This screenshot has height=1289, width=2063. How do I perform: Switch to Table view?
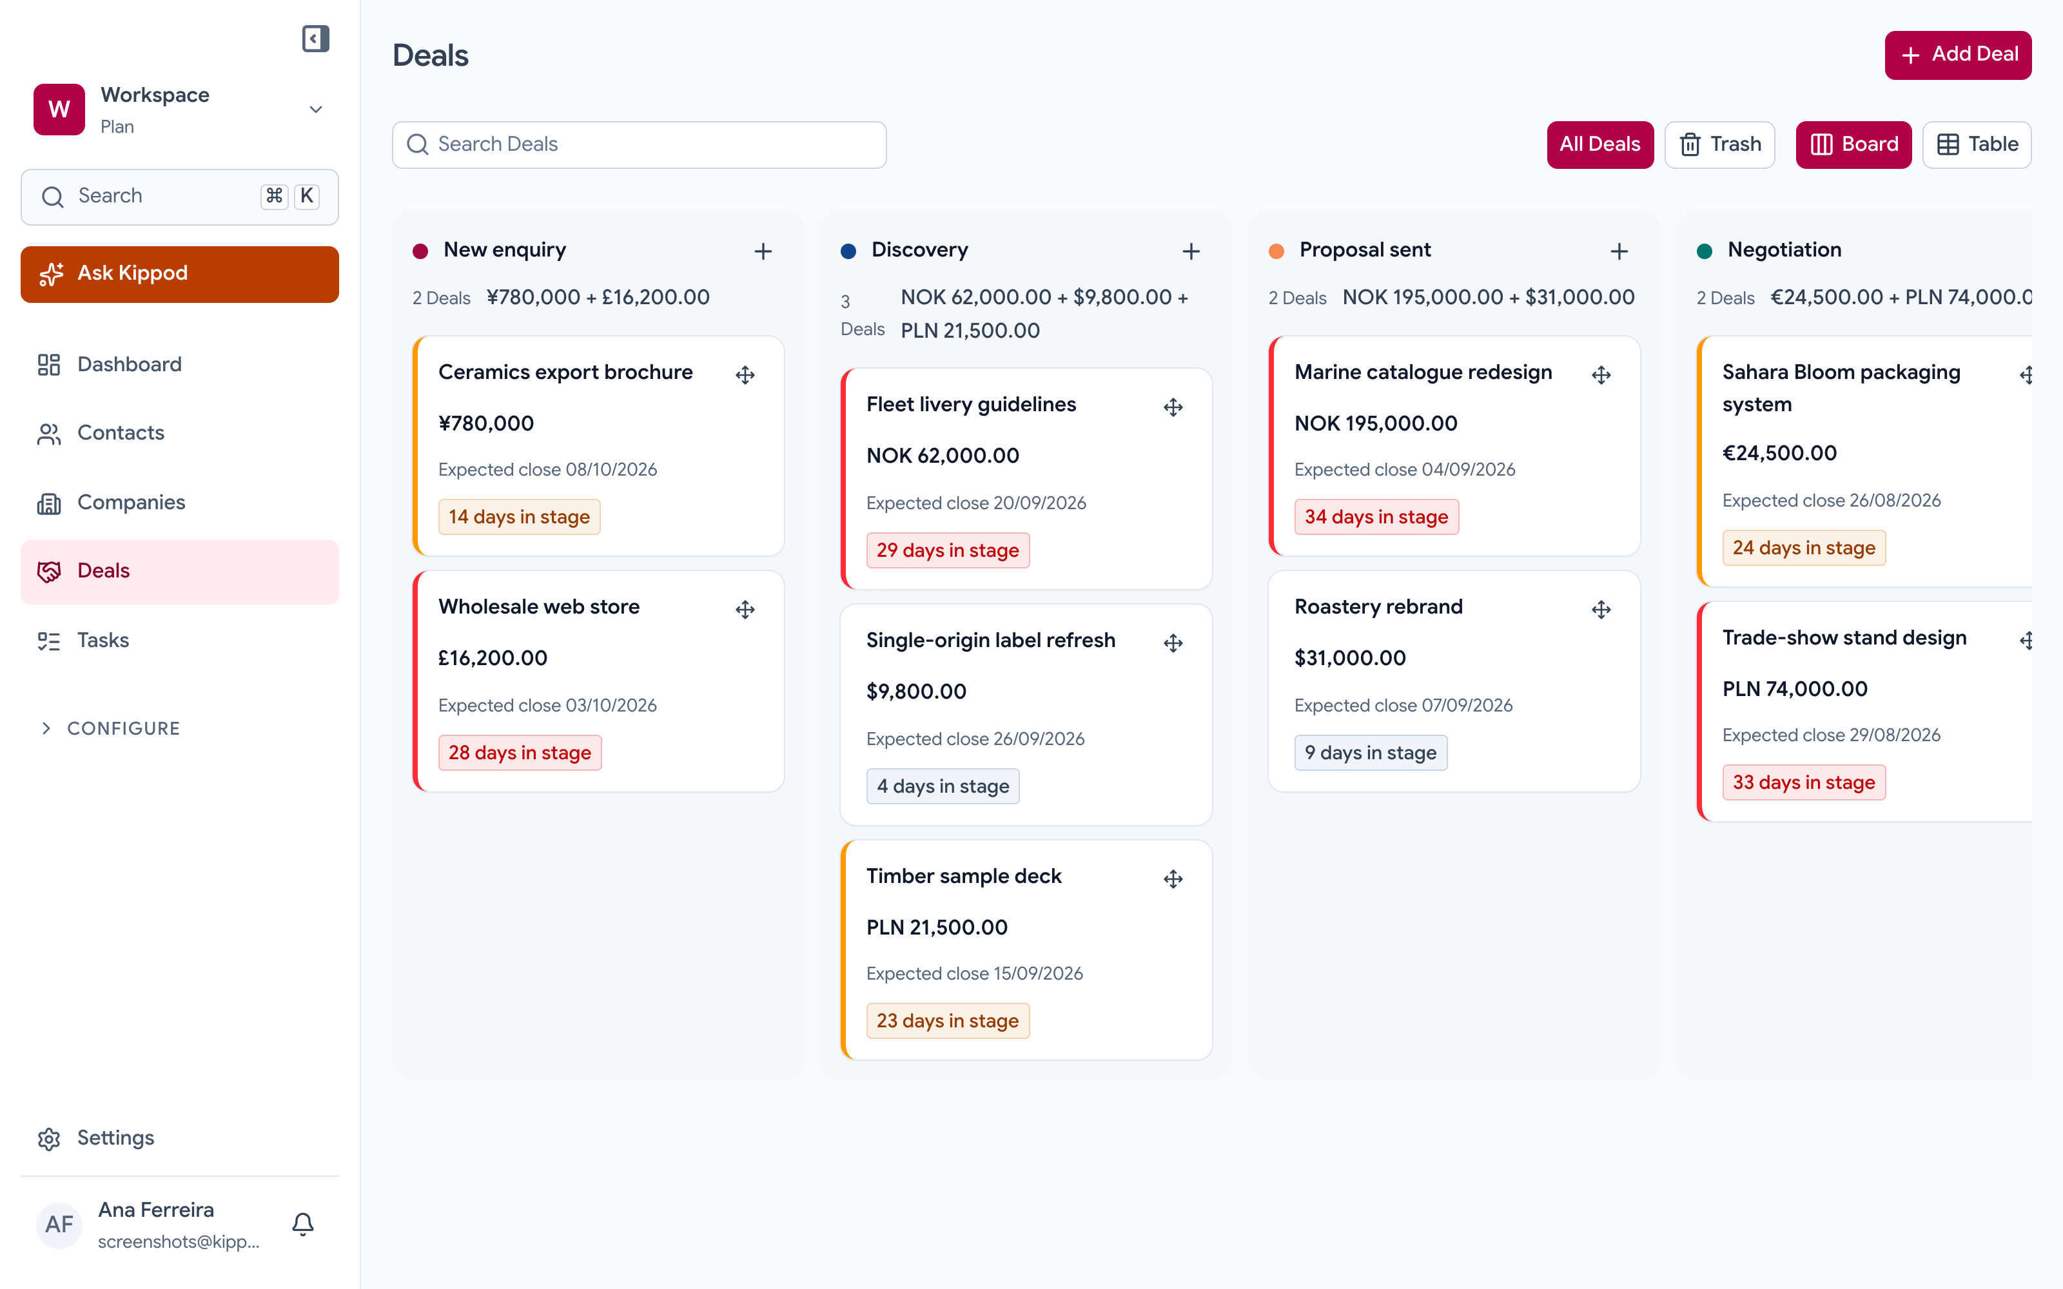pos(1976,145)
